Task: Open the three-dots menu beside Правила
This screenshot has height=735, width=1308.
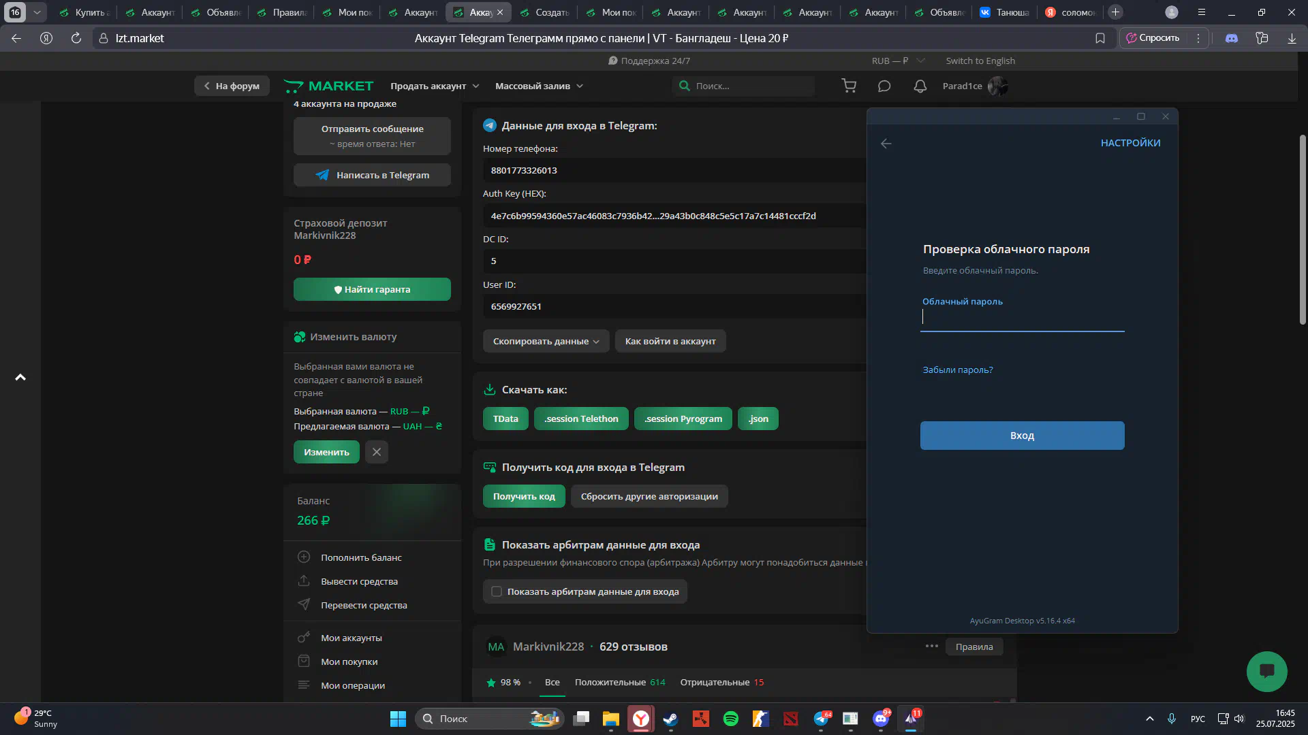Action: click(931, 646)
